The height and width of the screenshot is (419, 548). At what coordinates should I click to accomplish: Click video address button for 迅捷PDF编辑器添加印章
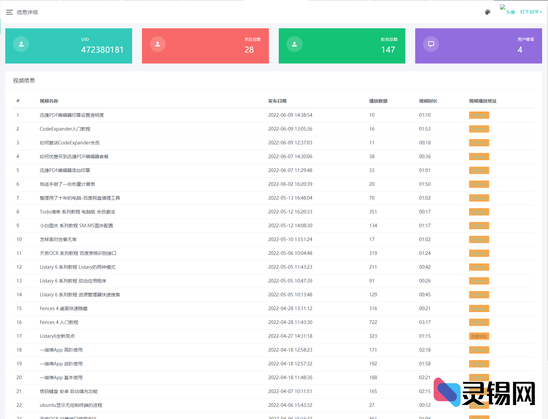[479, 170]
